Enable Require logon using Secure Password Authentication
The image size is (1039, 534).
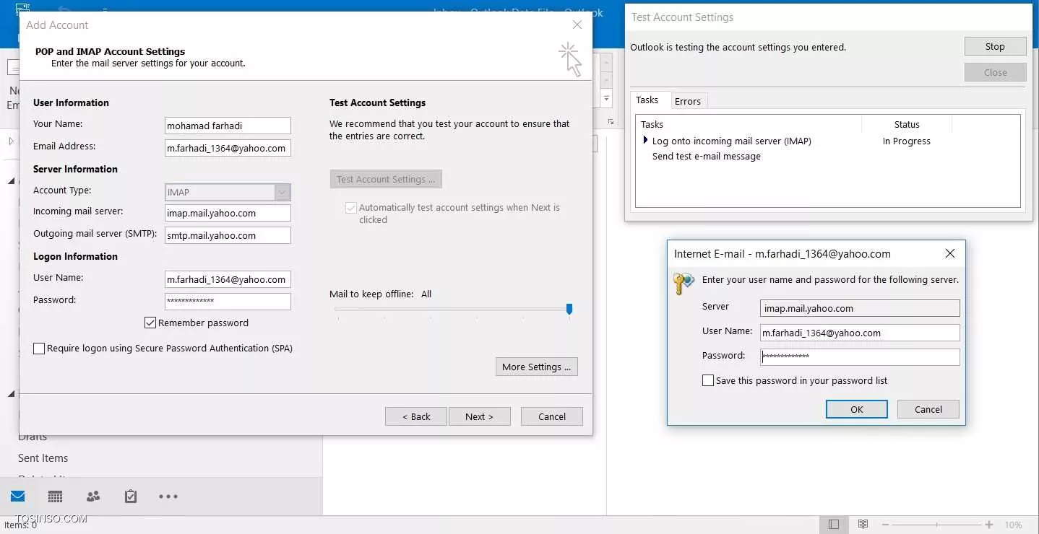click(x=39, y=349)
